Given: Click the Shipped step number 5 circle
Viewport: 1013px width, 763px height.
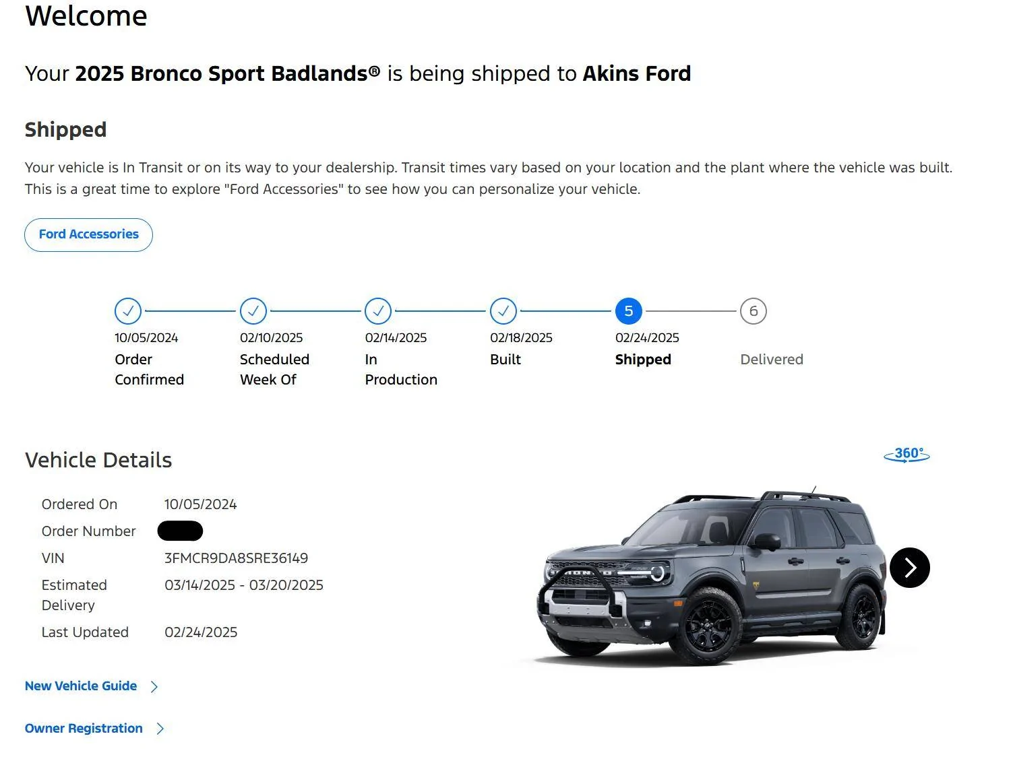Looking at the screenshot, I should (628, 311).
